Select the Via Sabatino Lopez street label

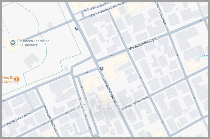tap(143, 44)
